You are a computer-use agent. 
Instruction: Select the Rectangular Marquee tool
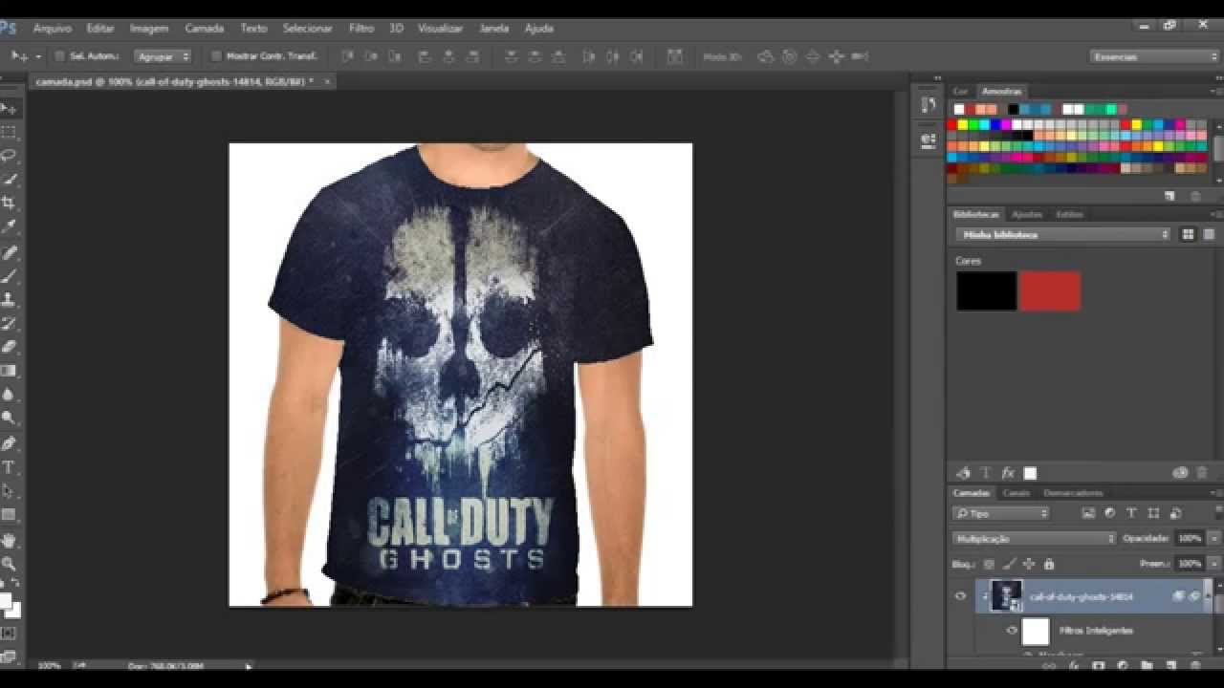tap(9, 132)
